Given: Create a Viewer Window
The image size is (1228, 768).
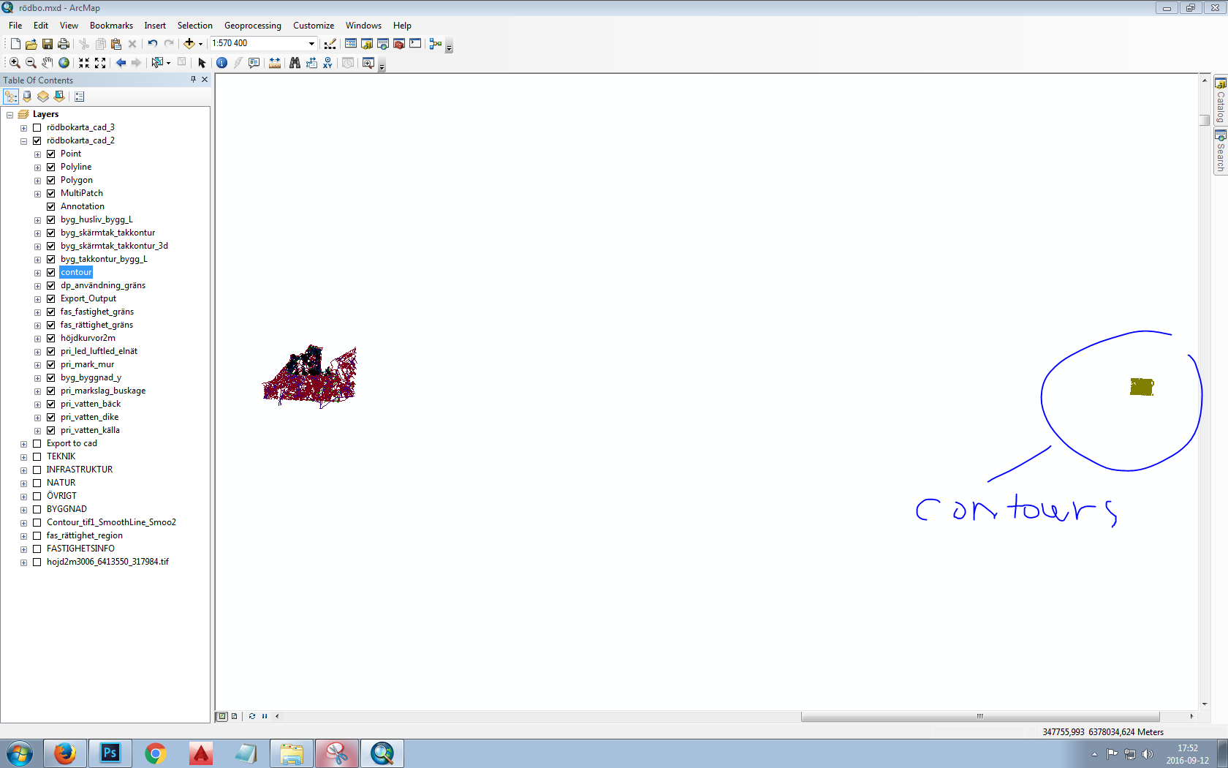Looking at the screenshot, I should [x=368, y=63].
